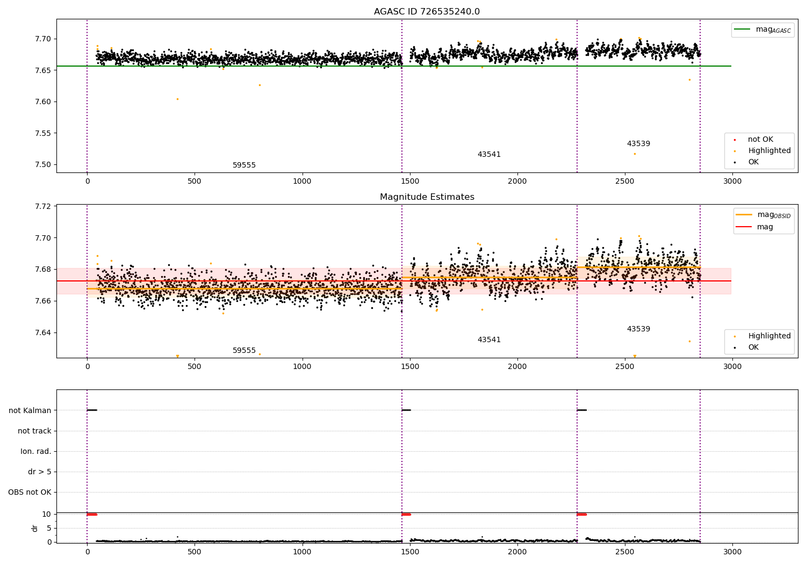
Task: Click the 10 tick label on the dr axis
Action: (x=47, y=515)
